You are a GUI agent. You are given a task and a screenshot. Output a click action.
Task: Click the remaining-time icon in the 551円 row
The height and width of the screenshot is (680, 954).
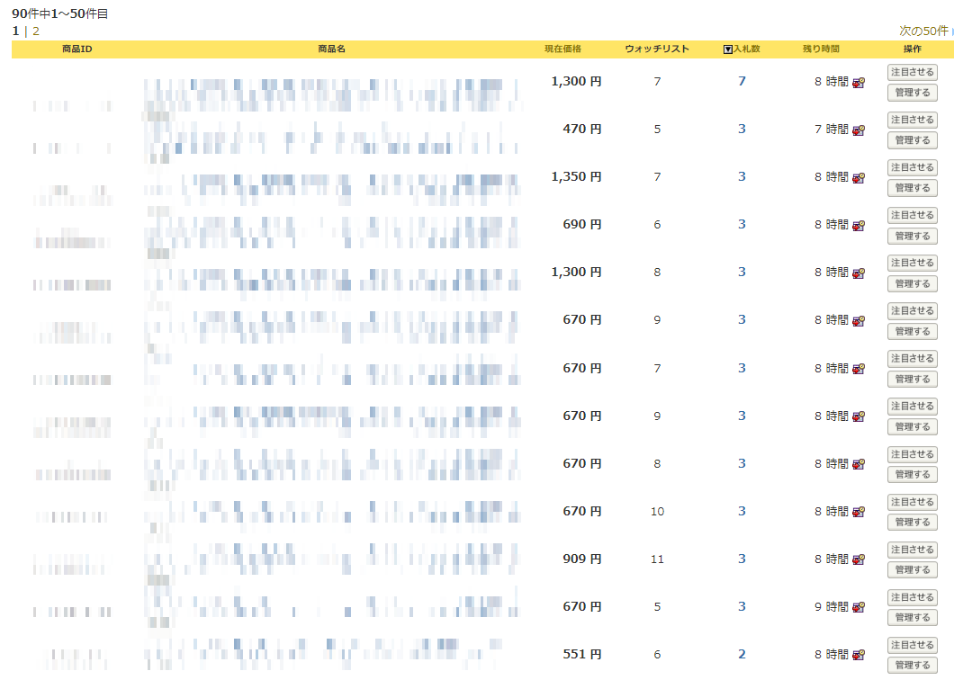[859, 655]
